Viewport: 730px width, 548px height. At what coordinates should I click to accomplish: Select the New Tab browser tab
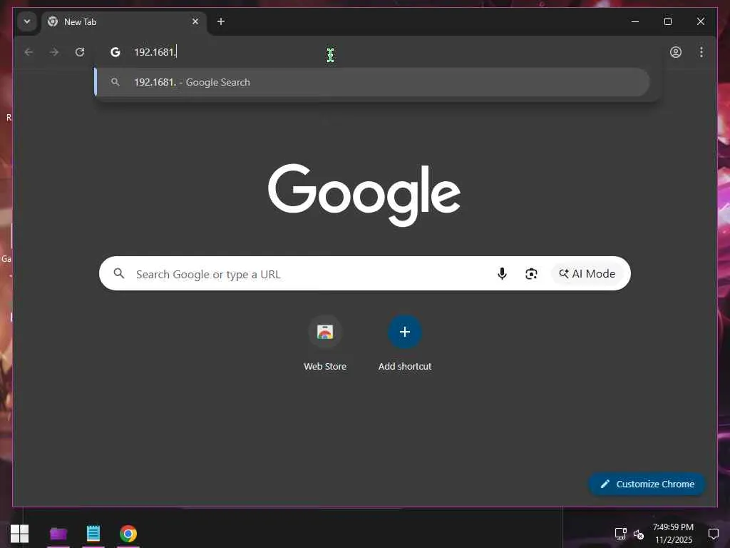pyautogui.click(x=124, y=22)
